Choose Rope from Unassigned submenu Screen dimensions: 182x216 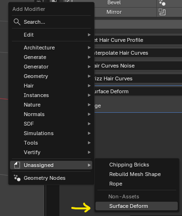136,184
